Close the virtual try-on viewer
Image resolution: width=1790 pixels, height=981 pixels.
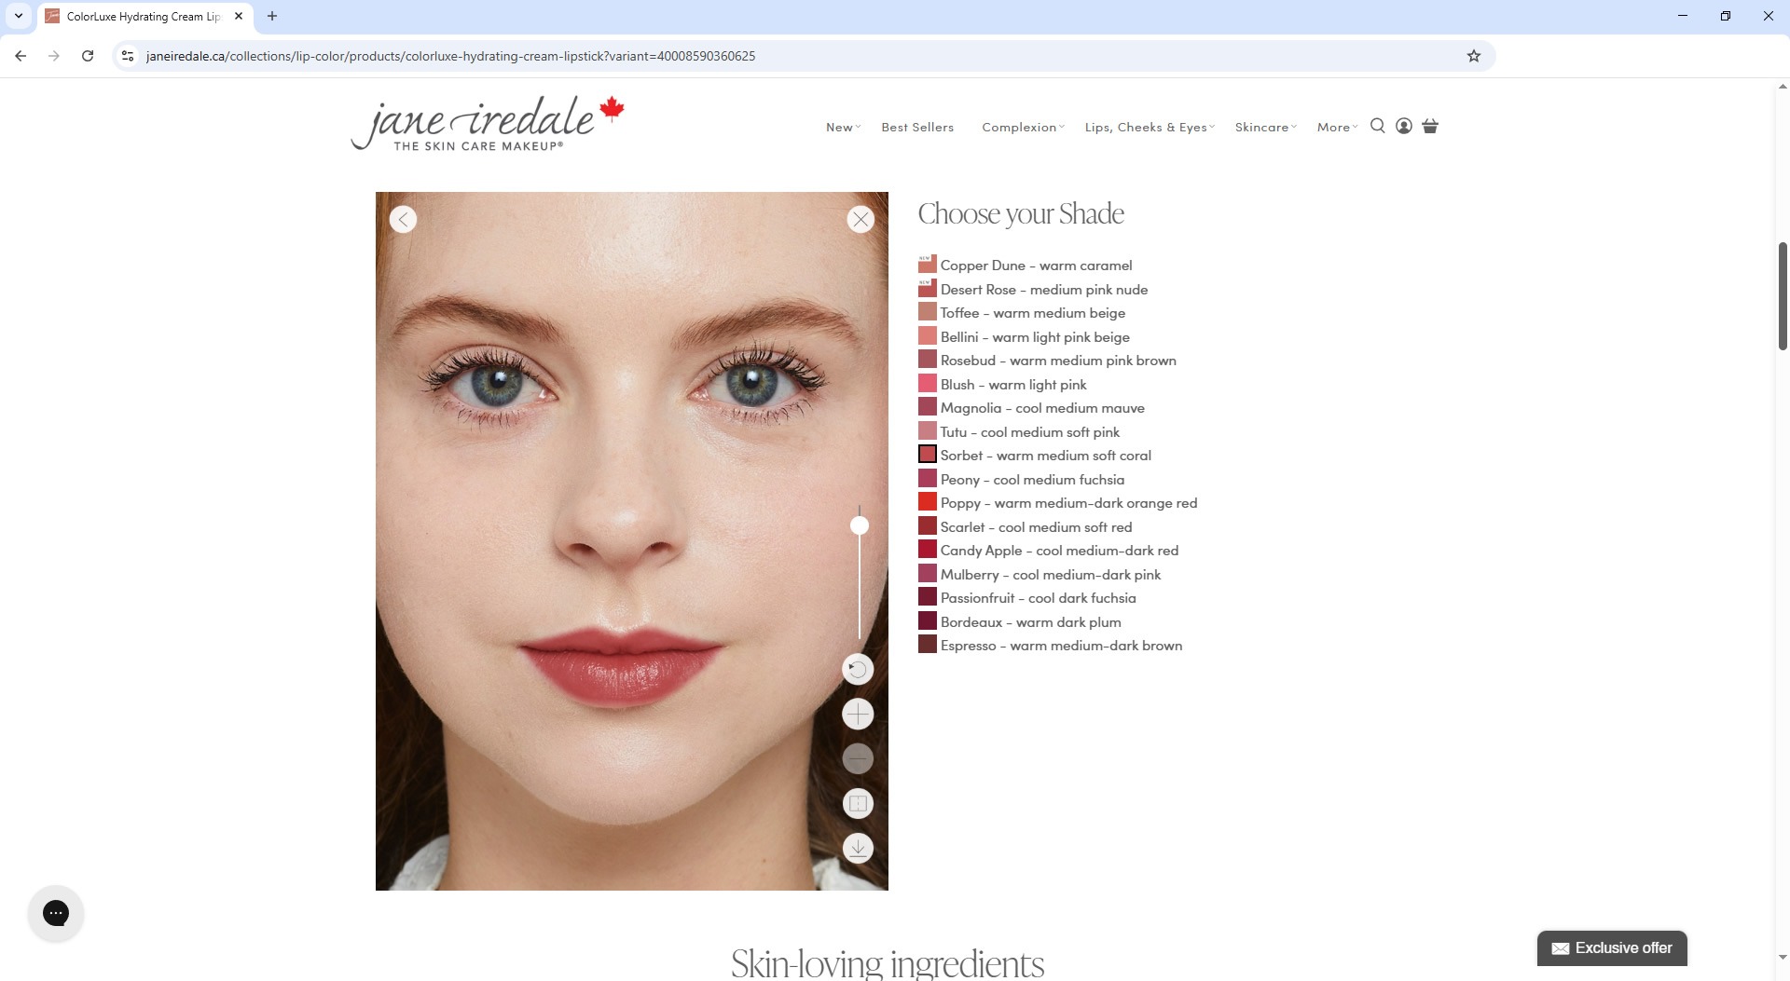(861, 220)
